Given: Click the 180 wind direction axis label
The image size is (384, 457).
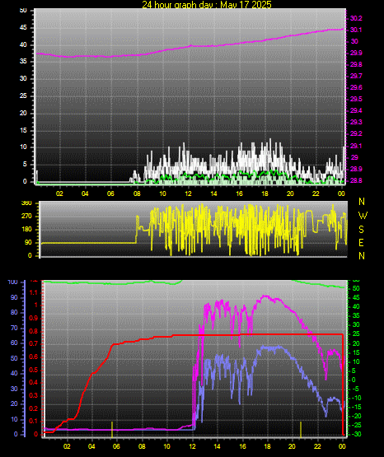Looking at the screenshot, I should point(26,230).
